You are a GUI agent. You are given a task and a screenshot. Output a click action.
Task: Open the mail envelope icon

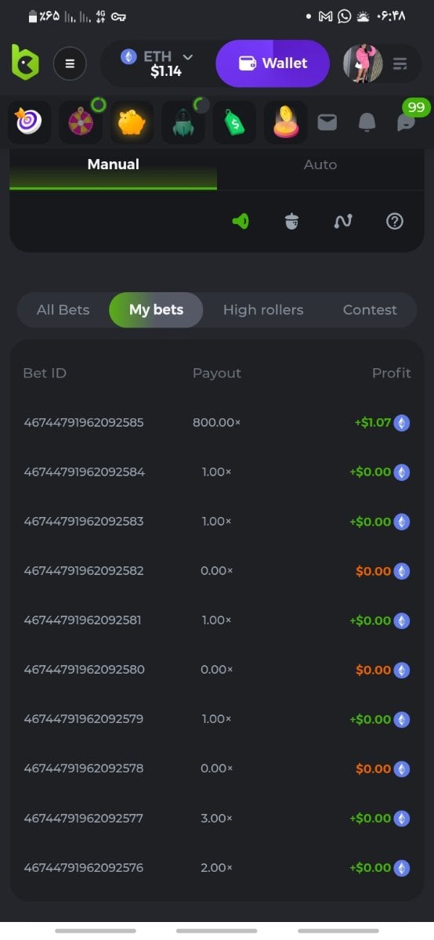pos(327,122)
